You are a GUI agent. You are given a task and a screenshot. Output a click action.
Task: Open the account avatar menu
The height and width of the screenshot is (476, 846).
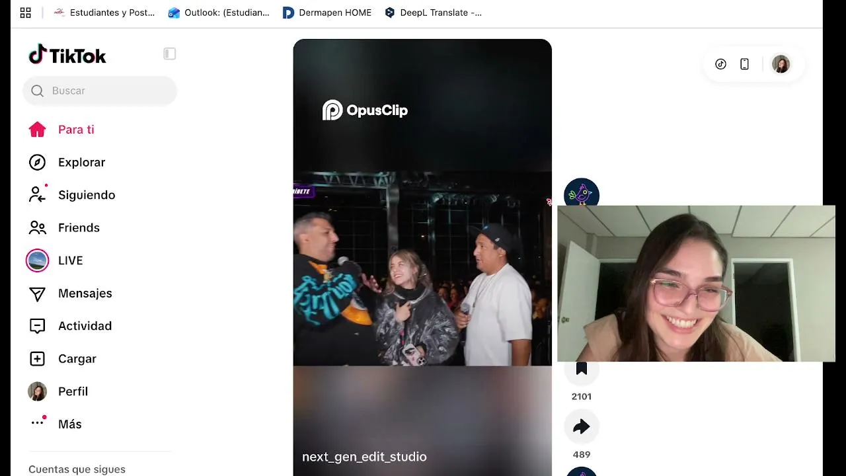coord(781,64)
